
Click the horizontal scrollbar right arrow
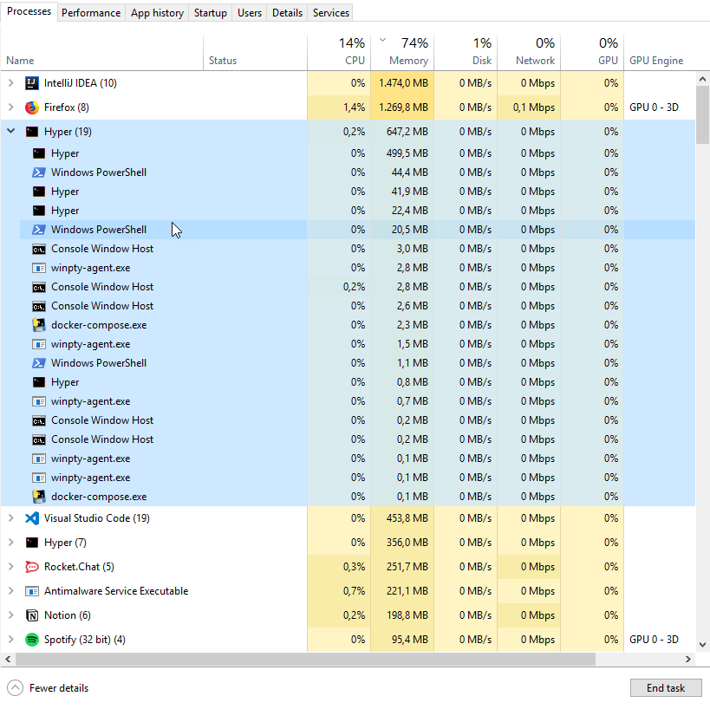pos(687,660)
